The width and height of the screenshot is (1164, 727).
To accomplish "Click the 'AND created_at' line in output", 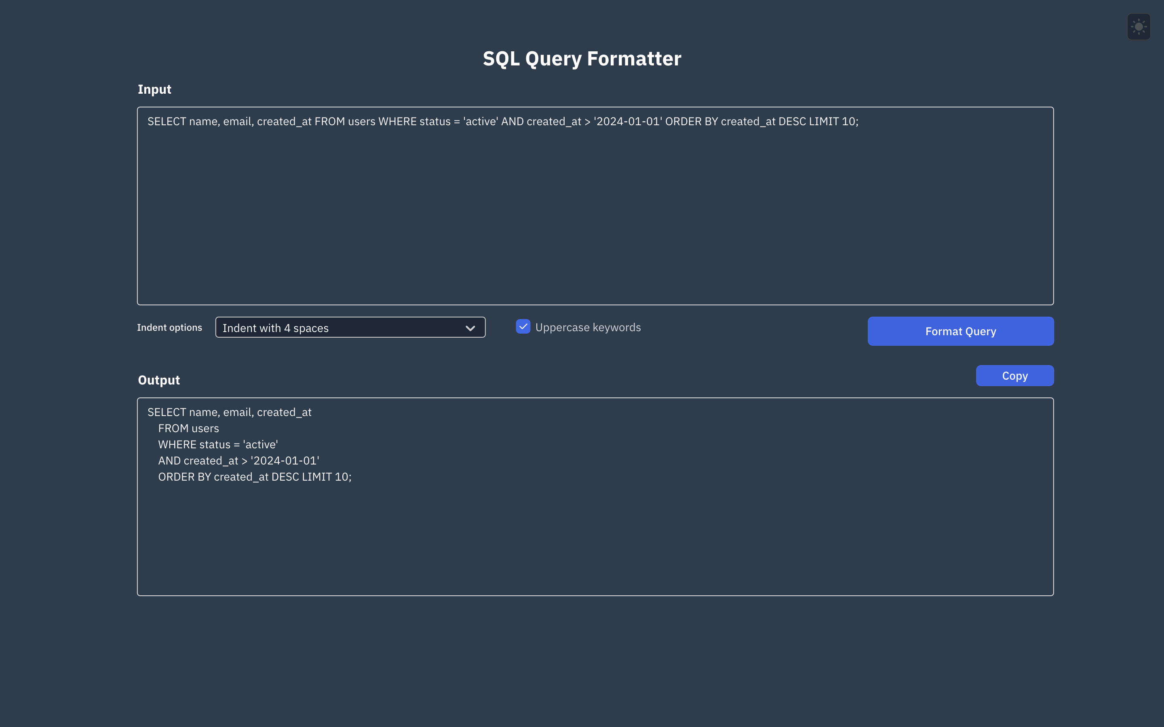I will (x=238, y=460).
